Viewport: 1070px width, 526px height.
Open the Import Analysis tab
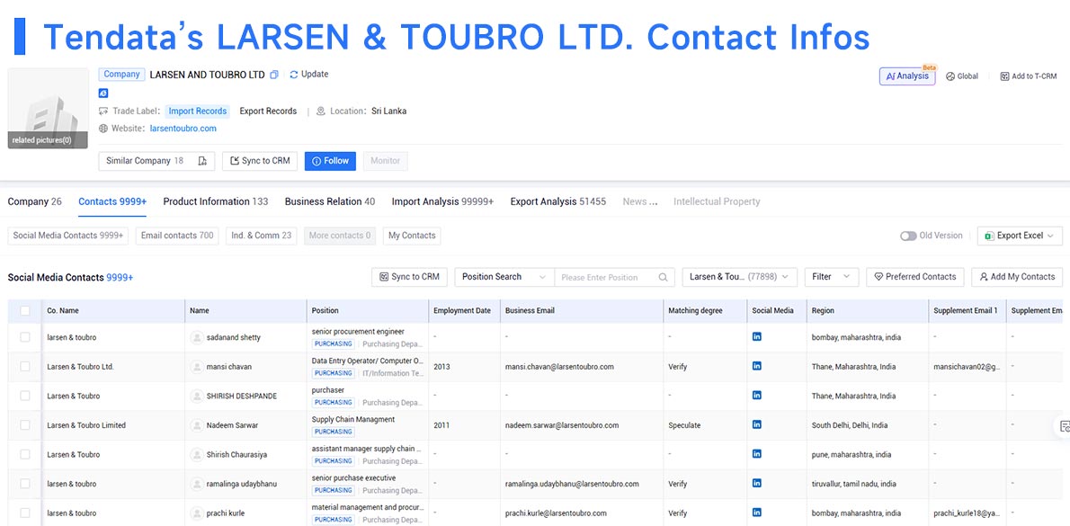[443, 201]
